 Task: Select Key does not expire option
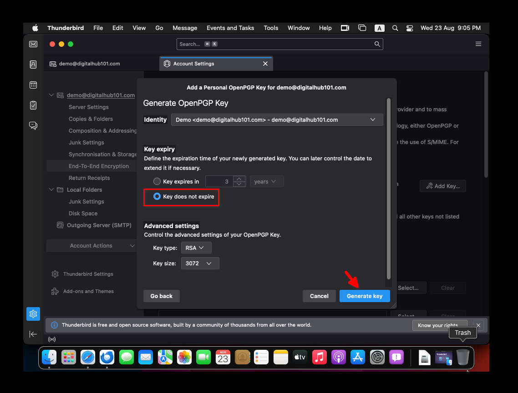coord(157,196)
